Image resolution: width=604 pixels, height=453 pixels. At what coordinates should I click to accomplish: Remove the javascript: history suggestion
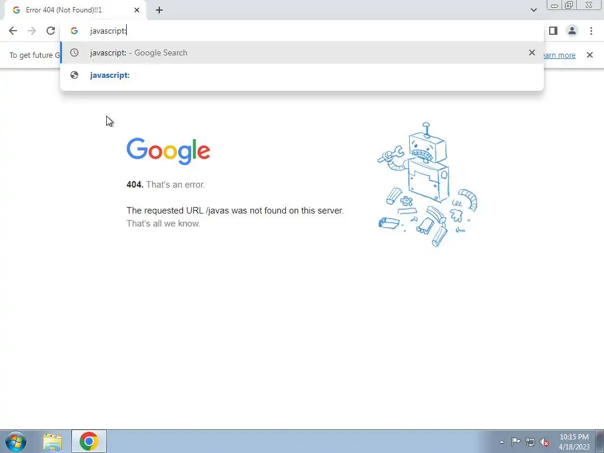pos(532,52)
